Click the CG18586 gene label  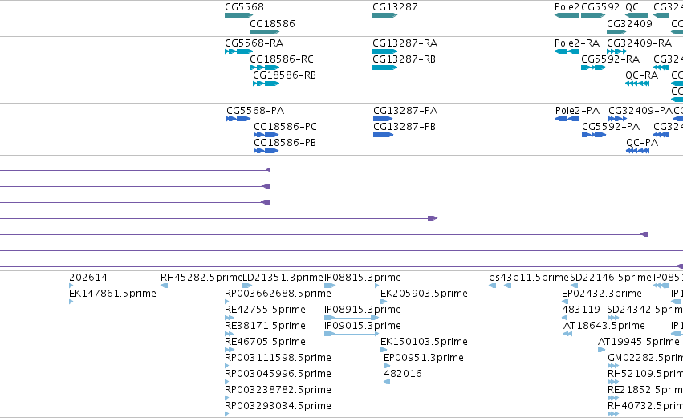[x=272, y=23]
